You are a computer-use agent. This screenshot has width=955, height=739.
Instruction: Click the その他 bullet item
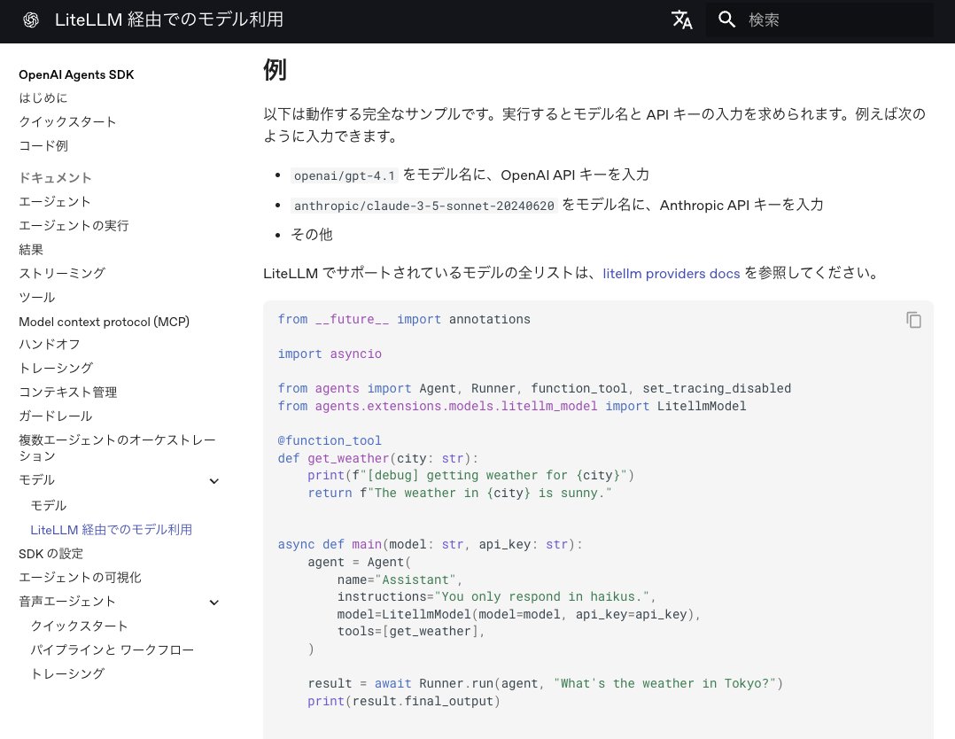point(311,235)
